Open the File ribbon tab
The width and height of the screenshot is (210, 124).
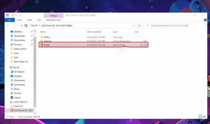tap(10, 20)
